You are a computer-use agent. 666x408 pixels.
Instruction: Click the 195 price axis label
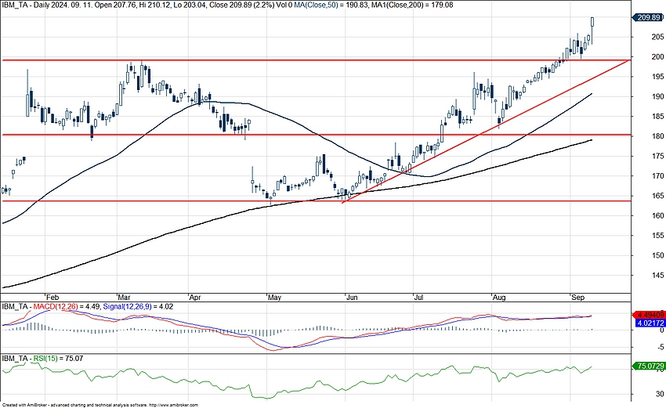click(x=657, y=77)
